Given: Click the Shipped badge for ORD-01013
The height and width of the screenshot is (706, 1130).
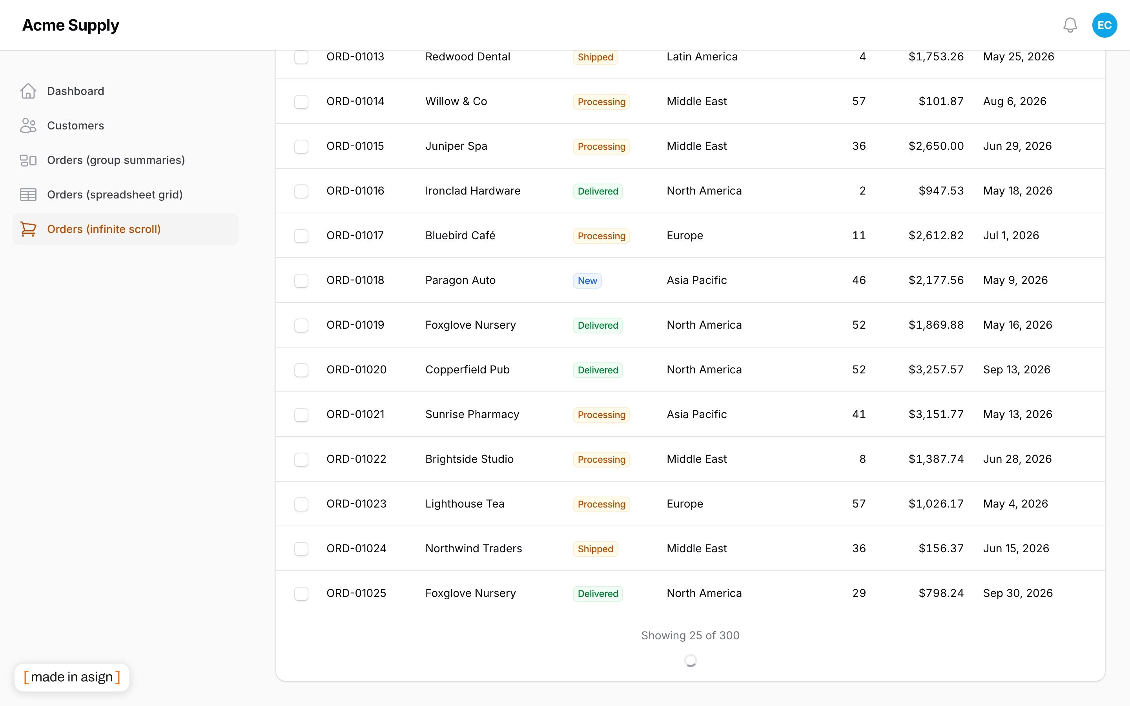Looking at the screenshot, I should [x=595, y=57].
